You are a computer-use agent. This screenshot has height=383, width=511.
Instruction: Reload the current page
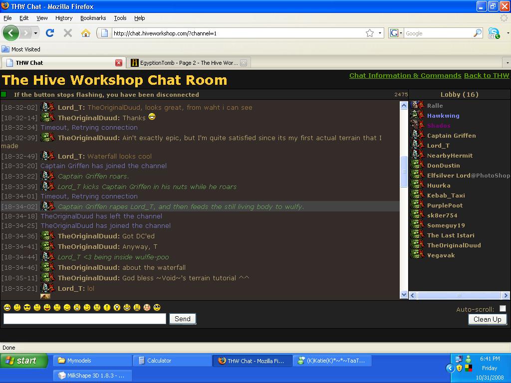pos(50,33)
